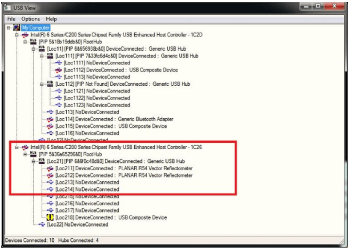This screenshot has width=349, height=248.
Task: Click the USB View title bar icon
Action: pyautogui.click(x=8, y=8)
